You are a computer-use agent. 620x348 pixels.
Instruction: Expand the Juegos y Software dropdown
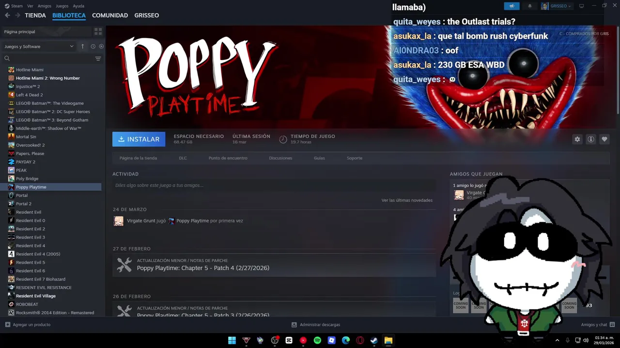coord(39,46)
